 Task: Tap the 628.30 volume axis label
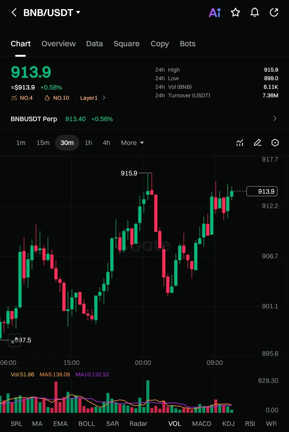click(x=268, y=381)
